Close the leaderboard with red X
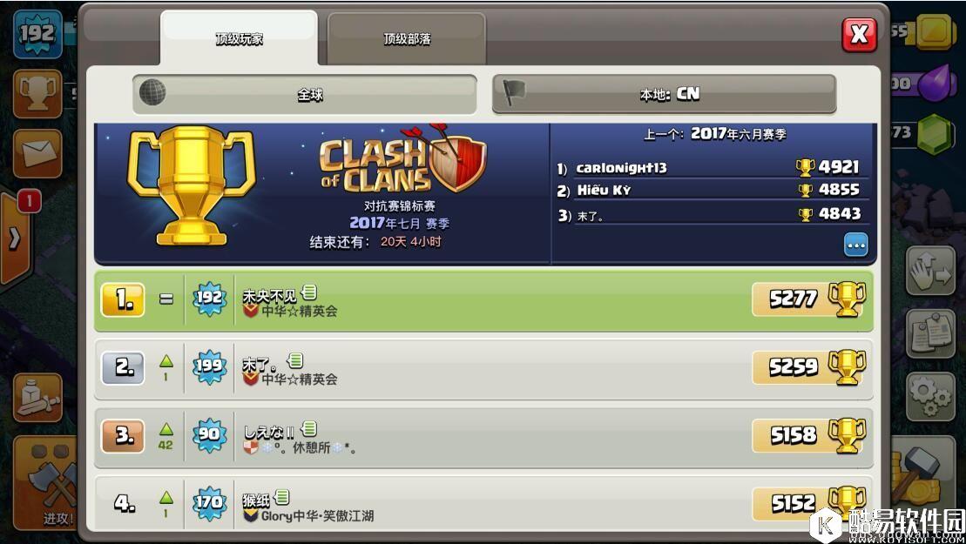The width and height of the screenshot is (966, 544). pos(860,35)
